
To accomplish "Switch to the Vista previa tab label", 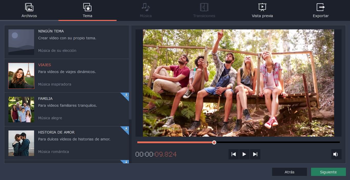I will 262,16.
